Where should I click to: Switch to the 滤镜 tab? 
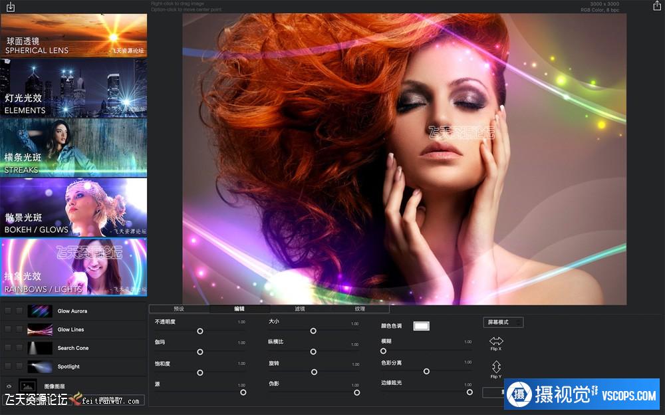[300, 309]
